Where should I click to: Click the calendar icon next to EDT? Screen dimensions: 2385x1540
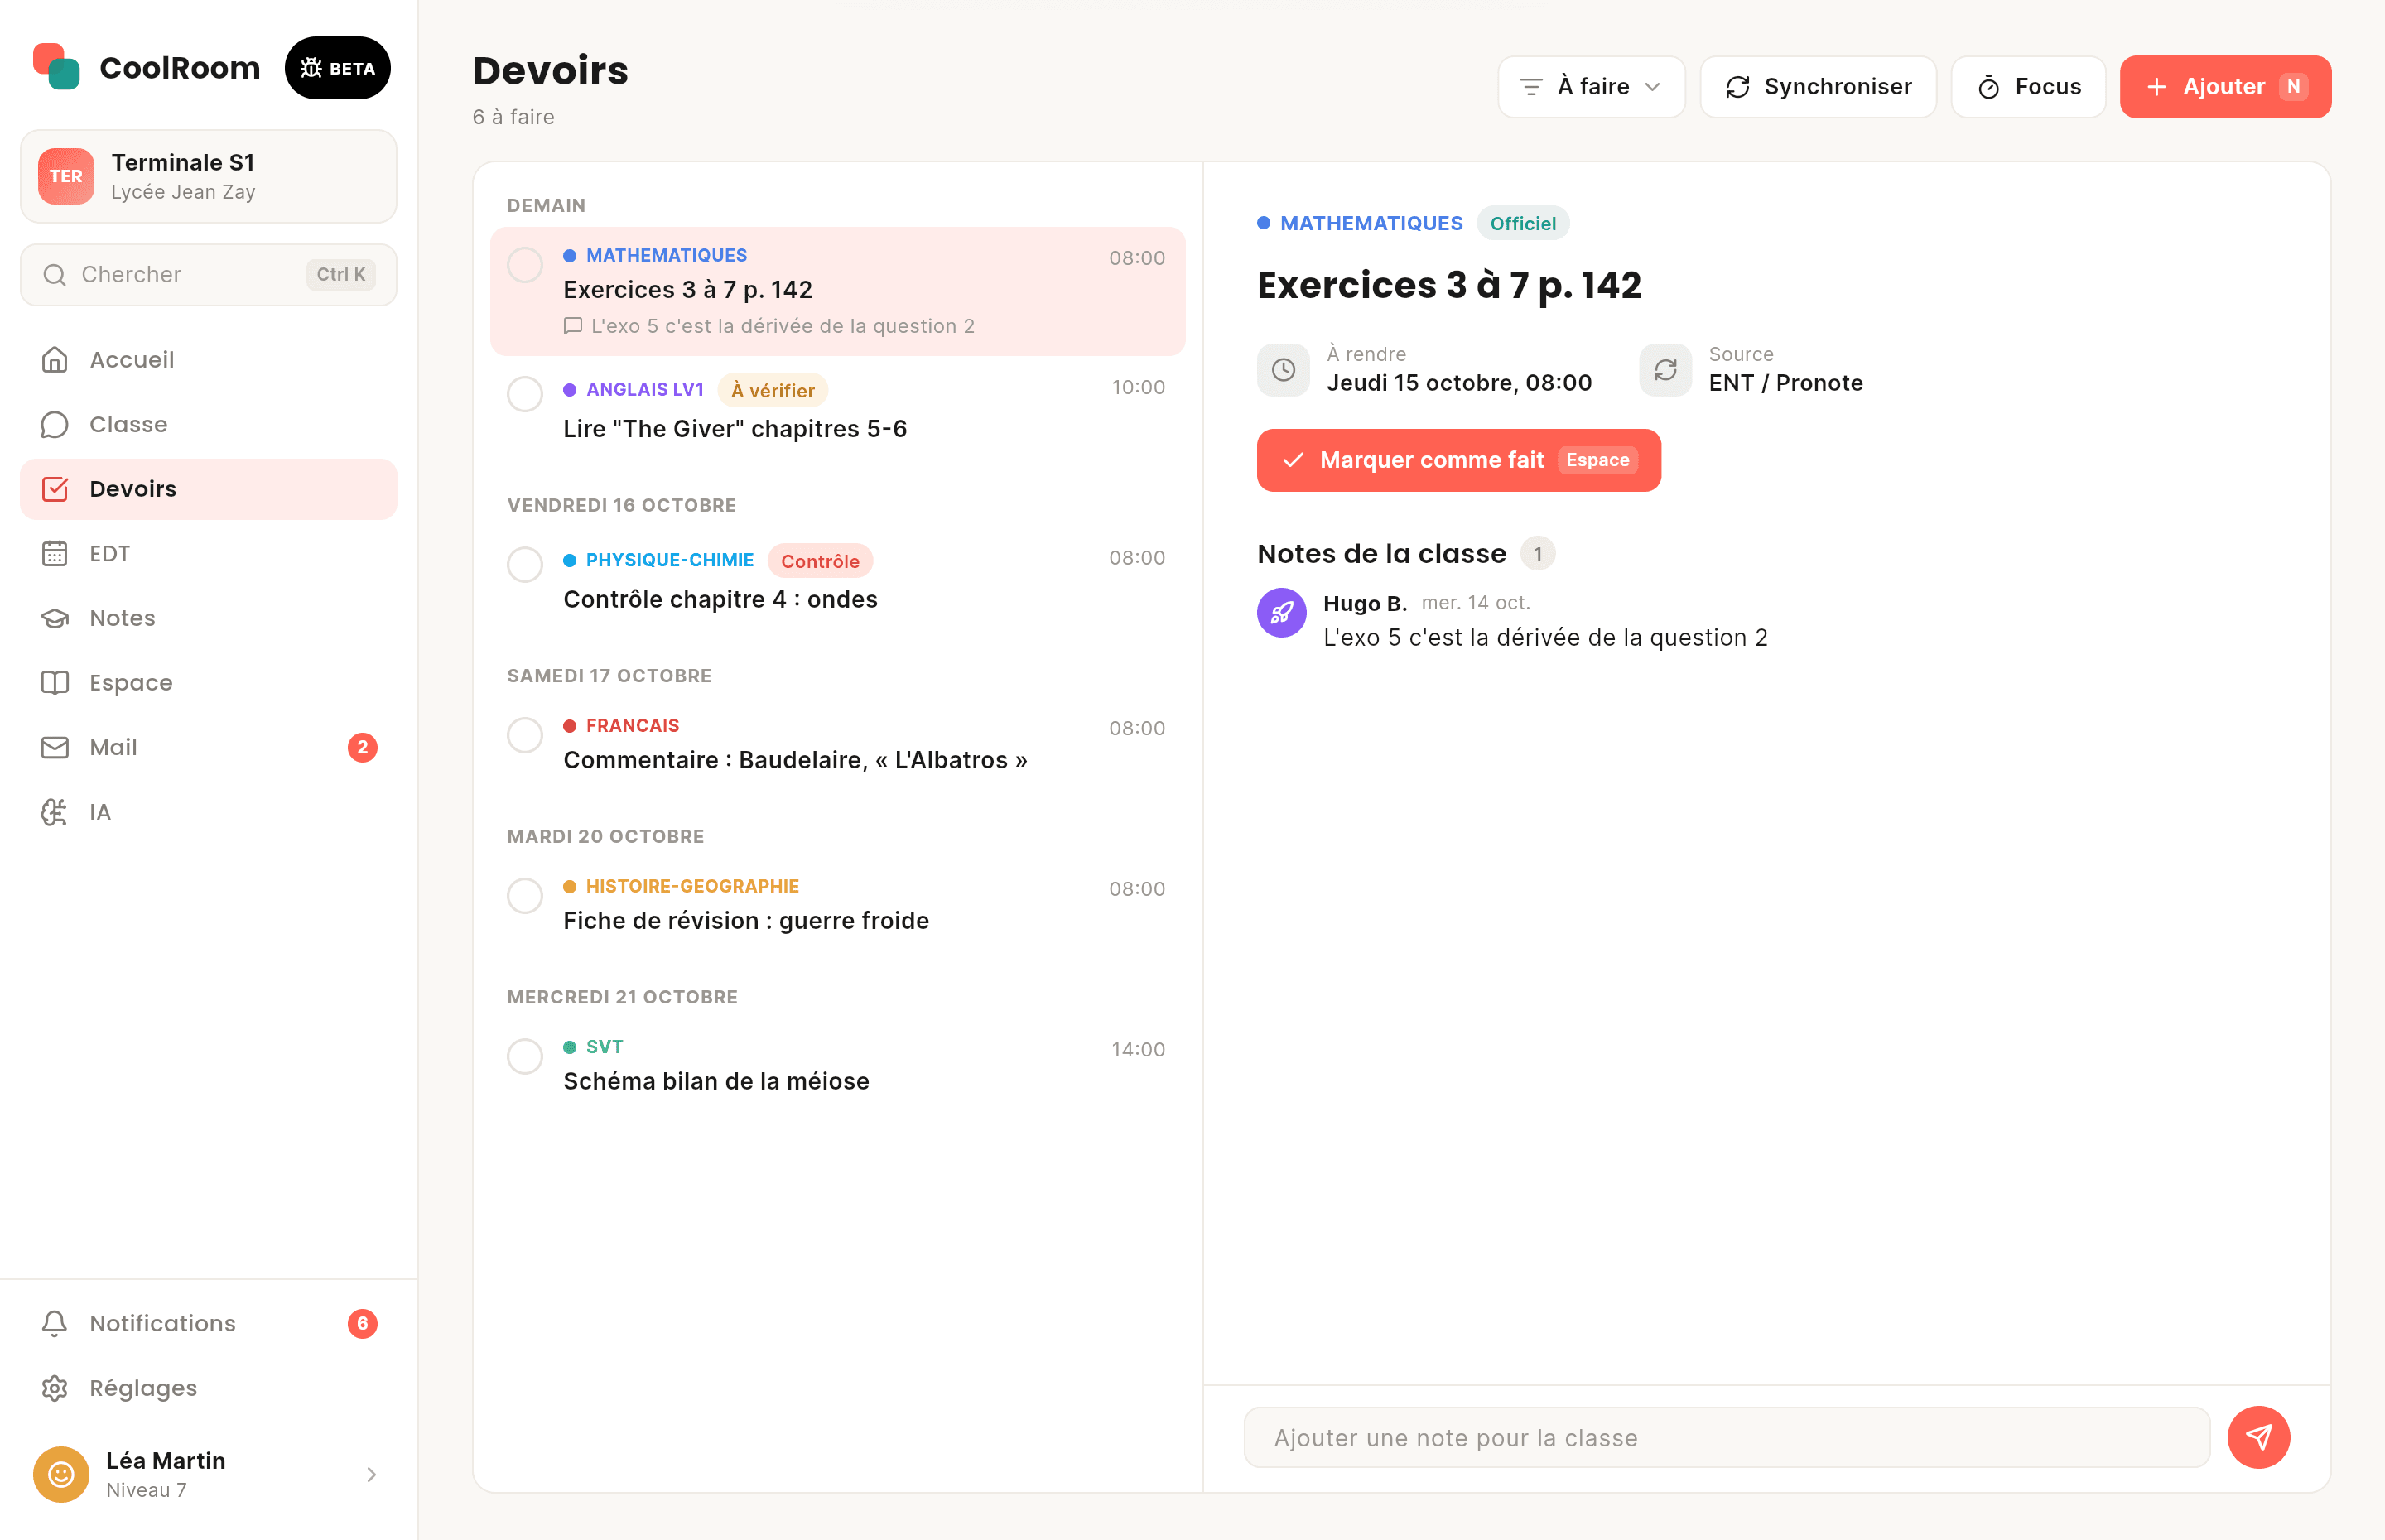click(x=55, y=553)
